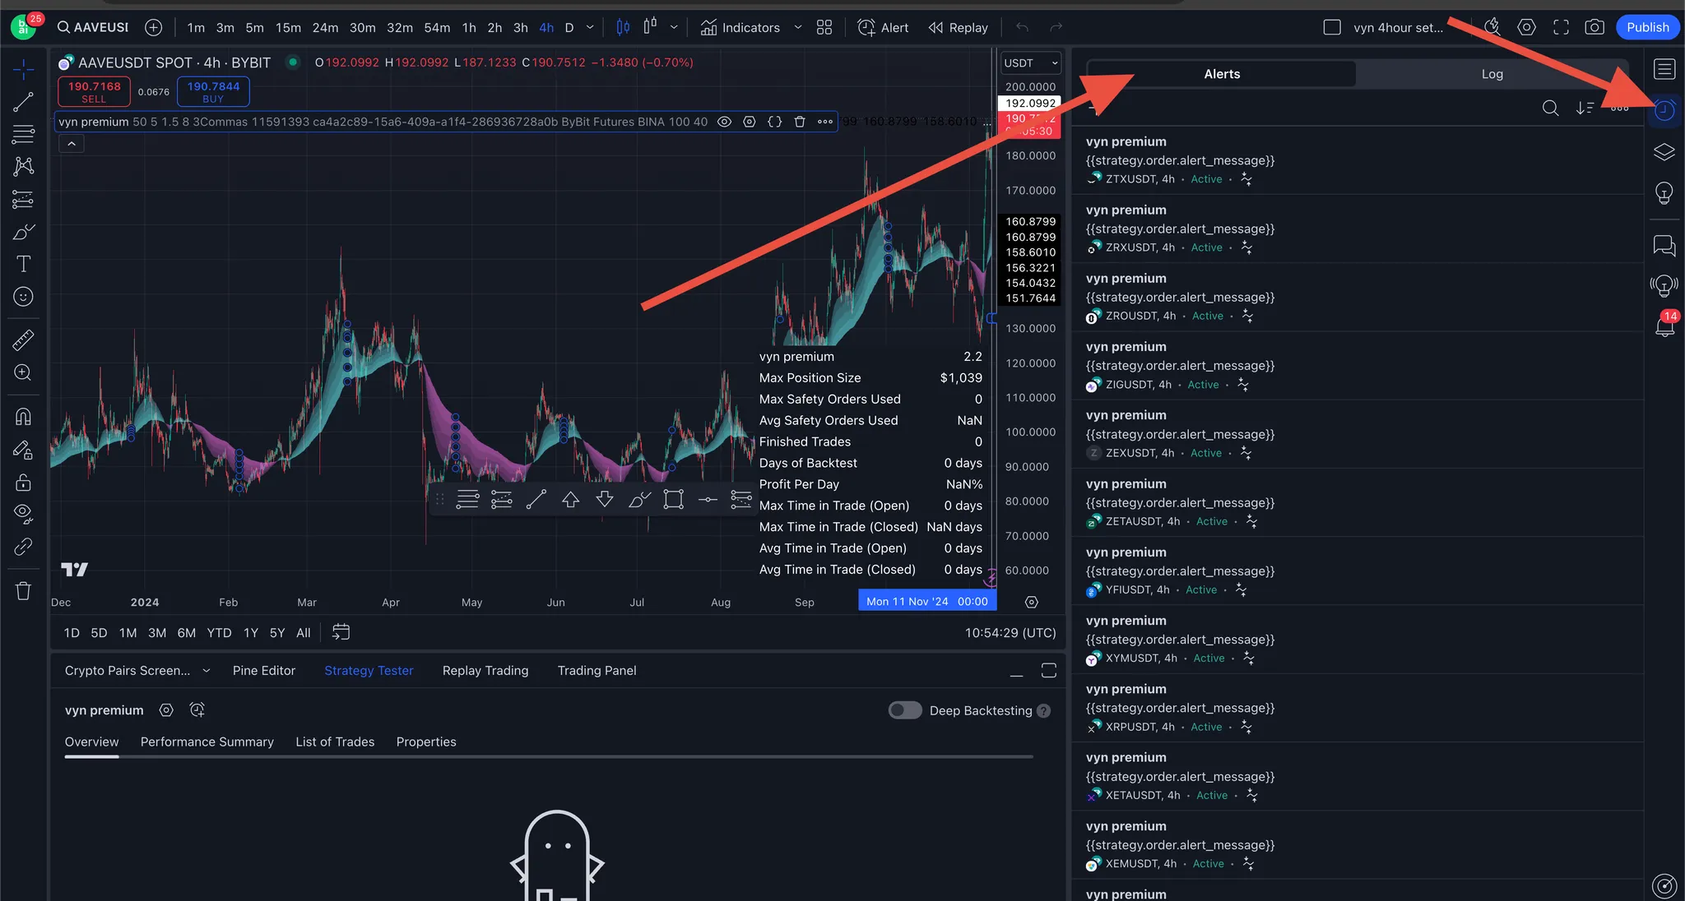Select the trend line drawing tool

coord(23,102)
